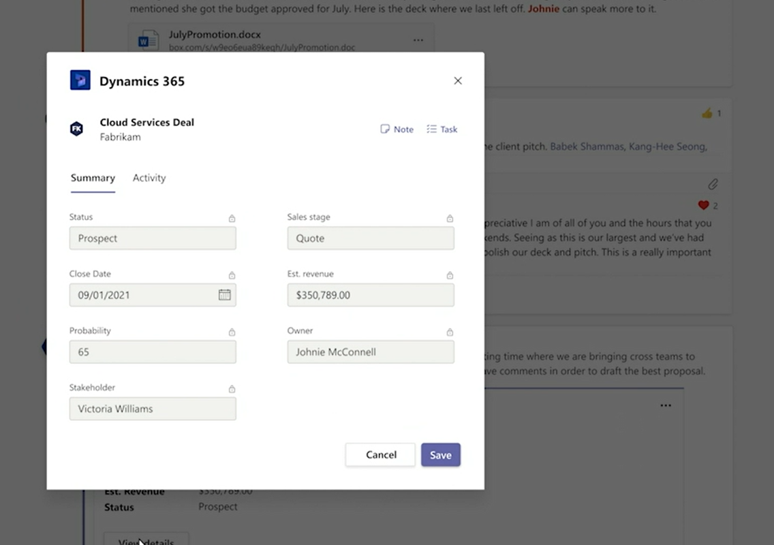Close the Dynamics 365 dialog

point(458,81)
